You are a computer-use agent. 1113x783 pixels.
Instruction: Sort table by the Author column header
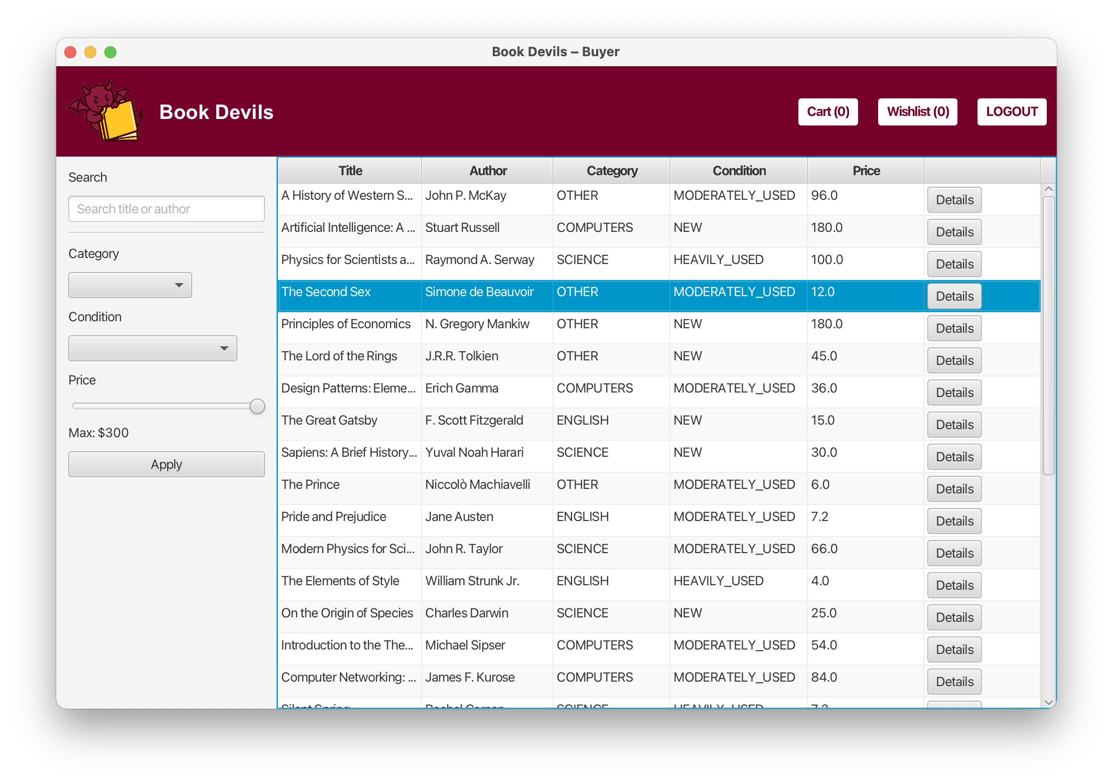point(487,170)
